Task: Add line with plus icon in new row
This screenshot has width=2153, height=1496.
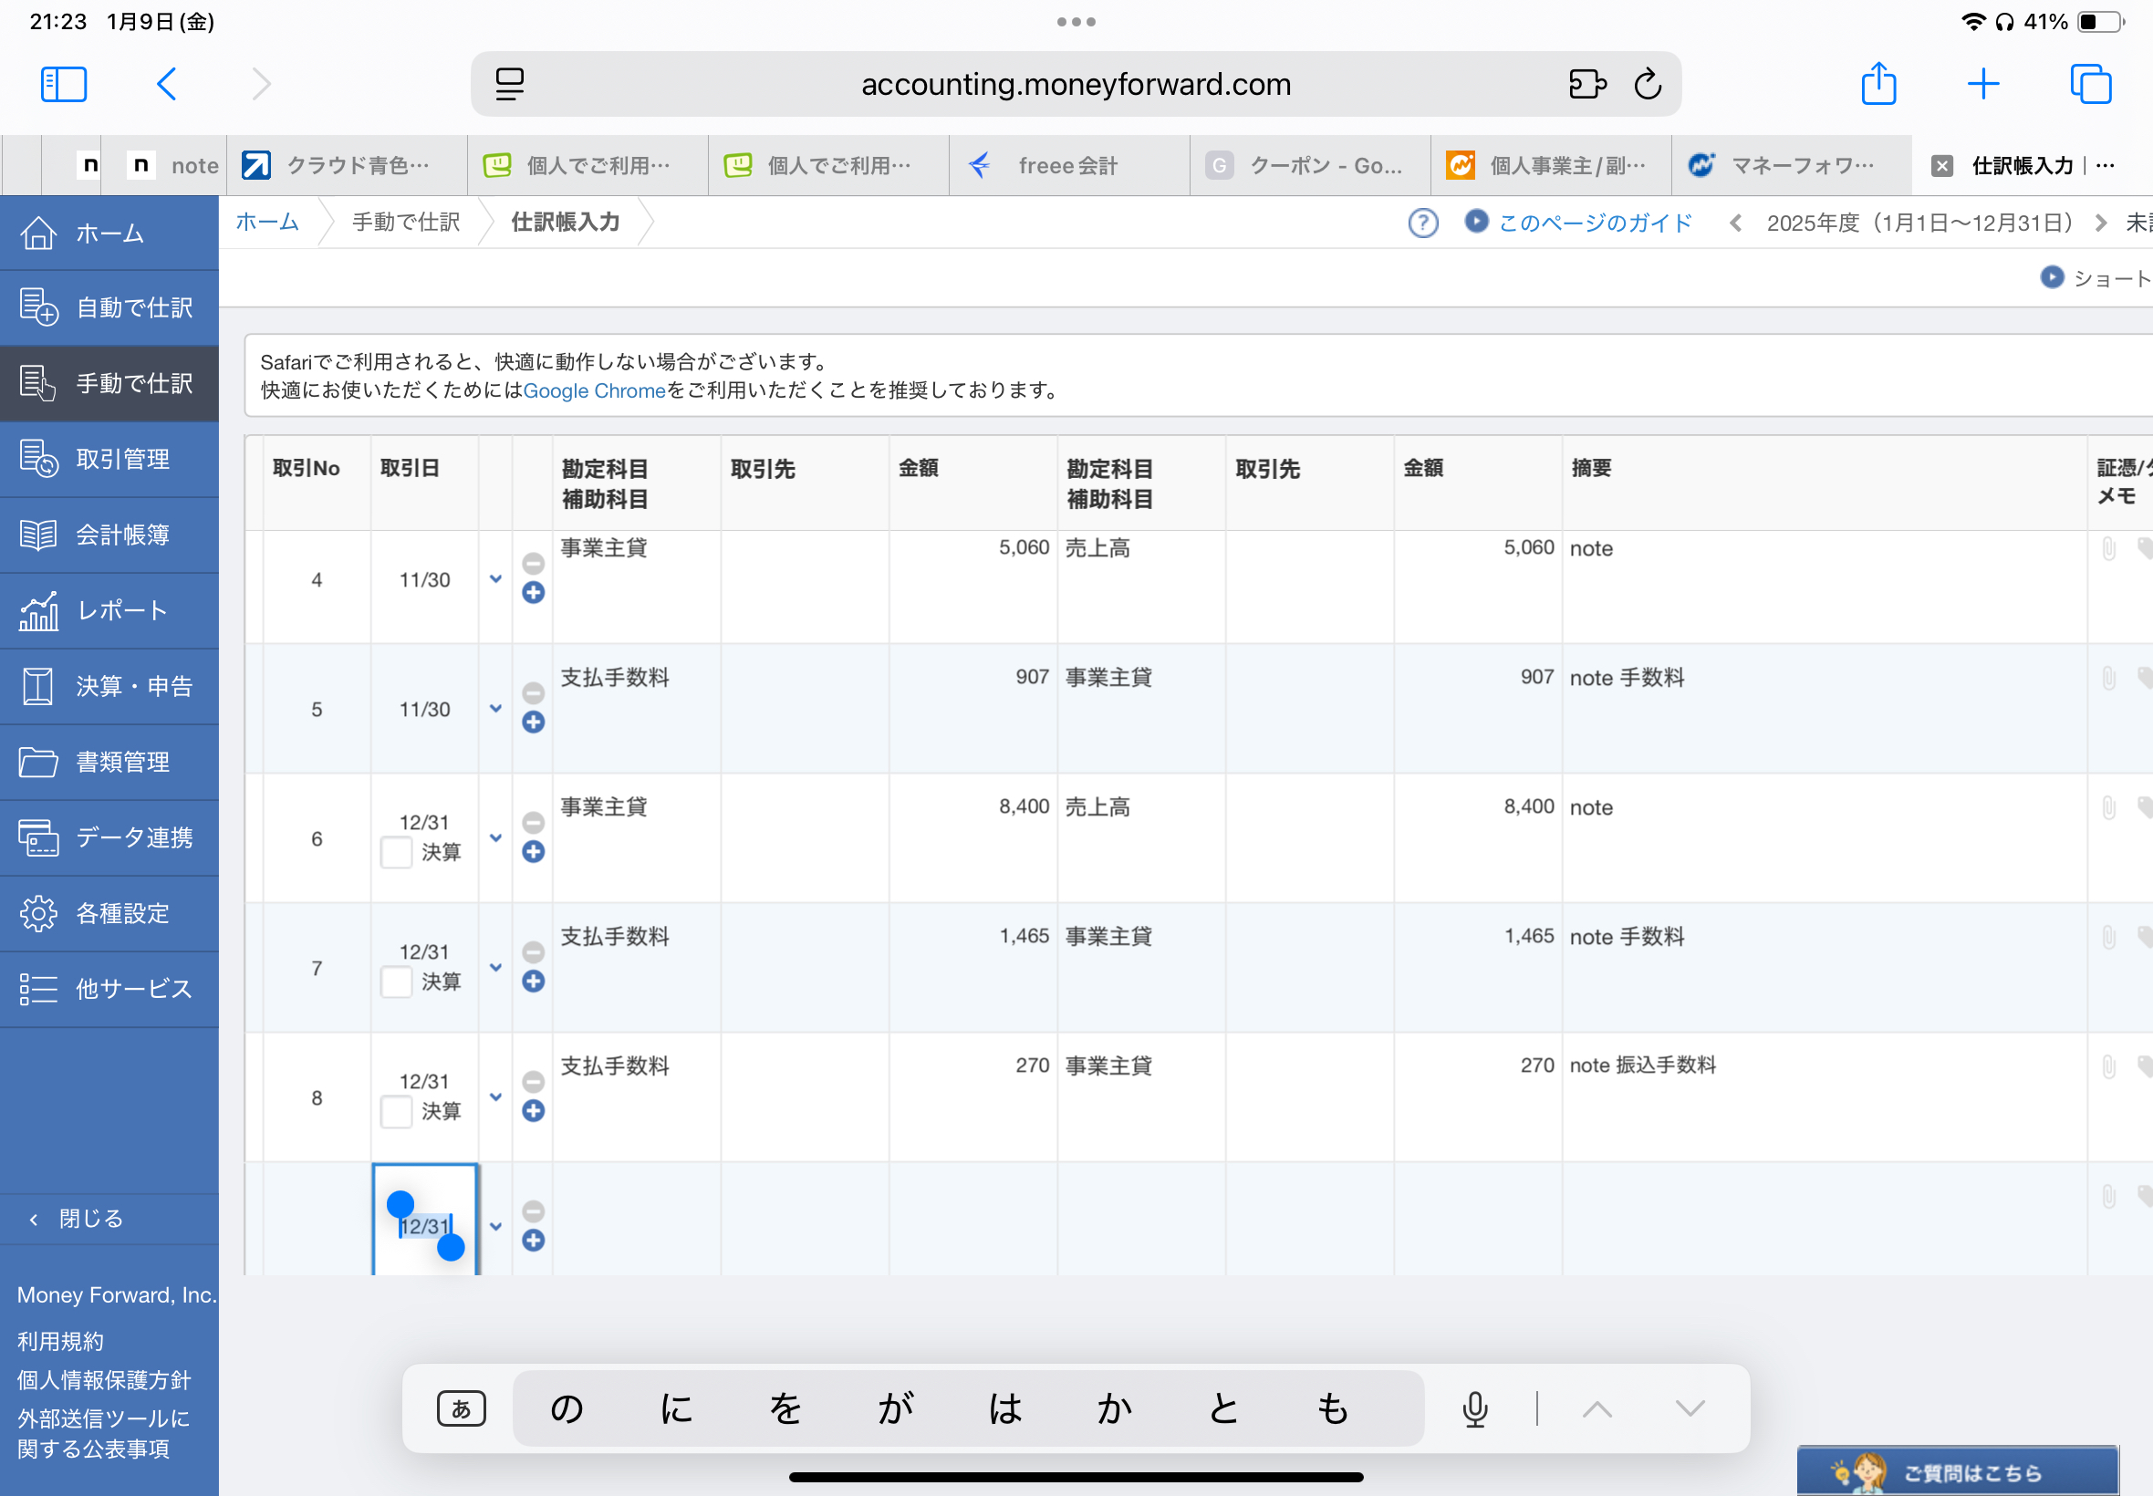Action: click(x=534, y=1240)
